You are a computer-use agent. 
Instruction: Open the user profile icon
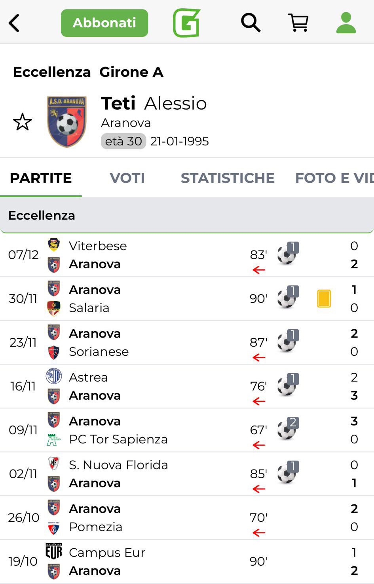coord(346,23)
